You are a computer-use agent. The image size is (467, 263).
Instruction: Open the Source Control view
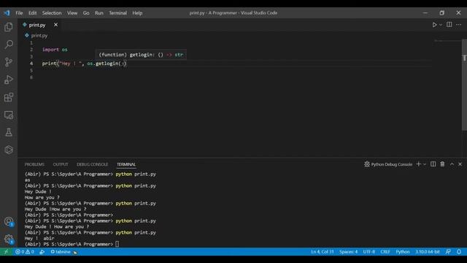9,62
